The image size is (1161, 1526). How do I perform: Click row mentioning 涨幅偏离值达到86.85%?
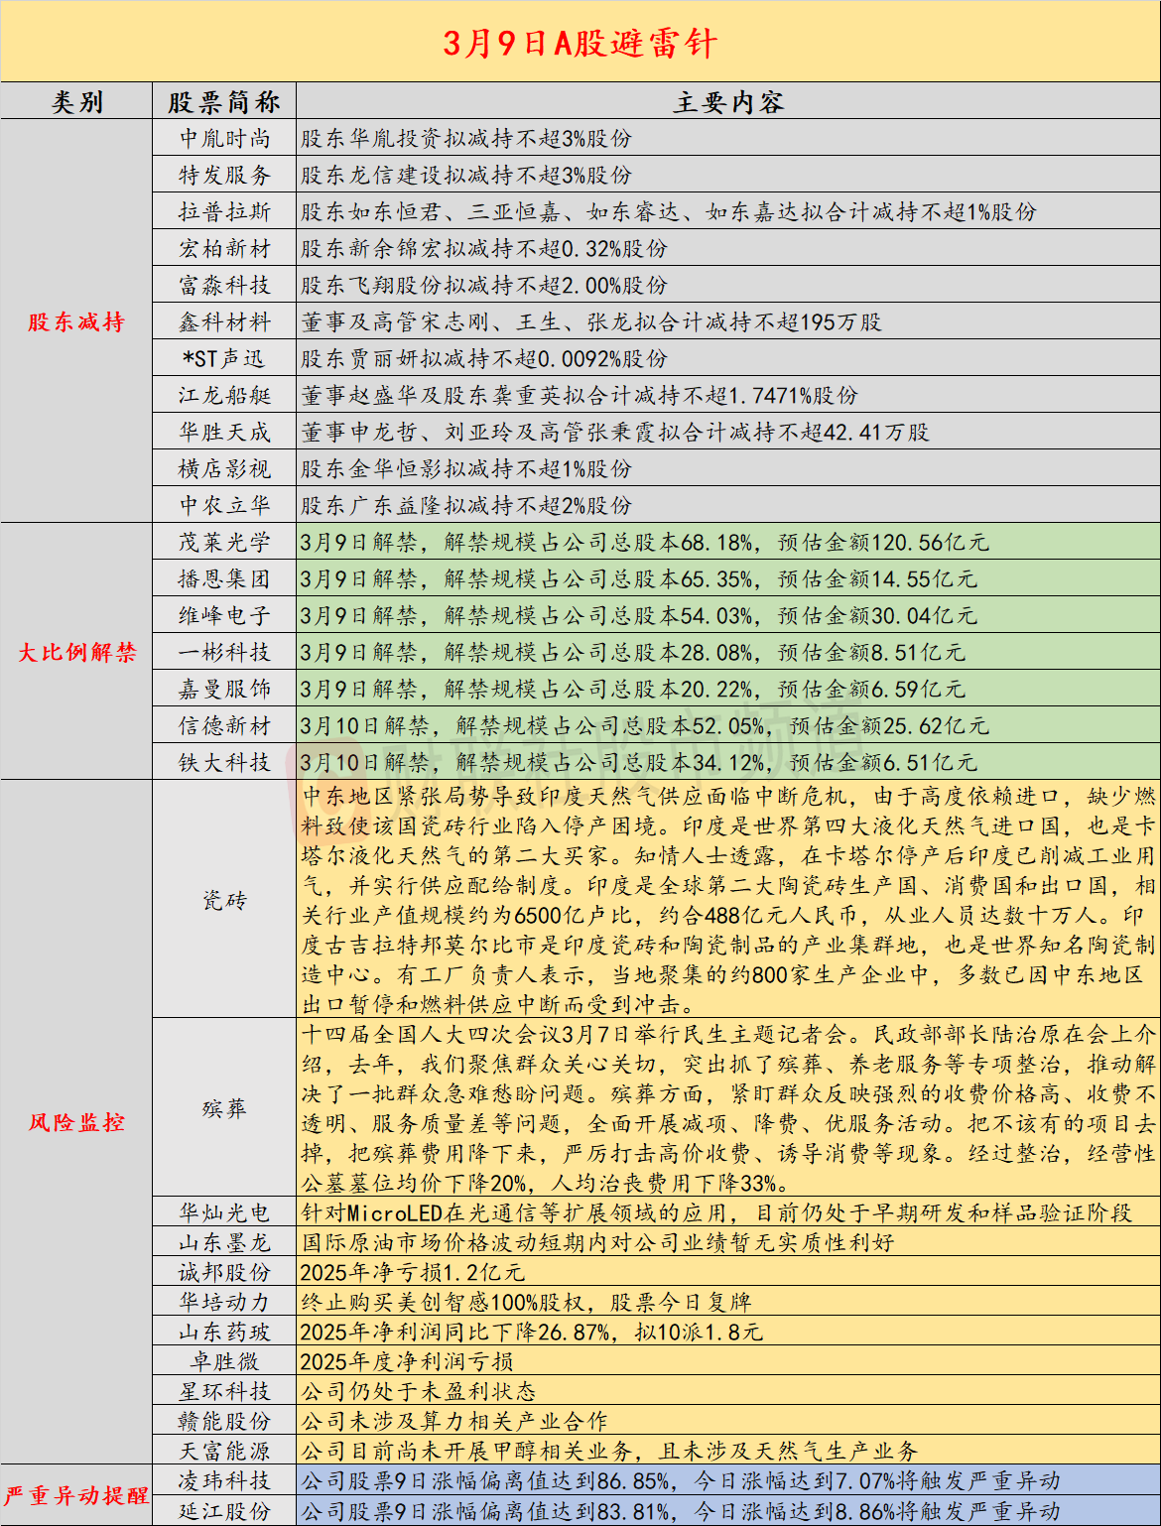tap(728, 1480)
